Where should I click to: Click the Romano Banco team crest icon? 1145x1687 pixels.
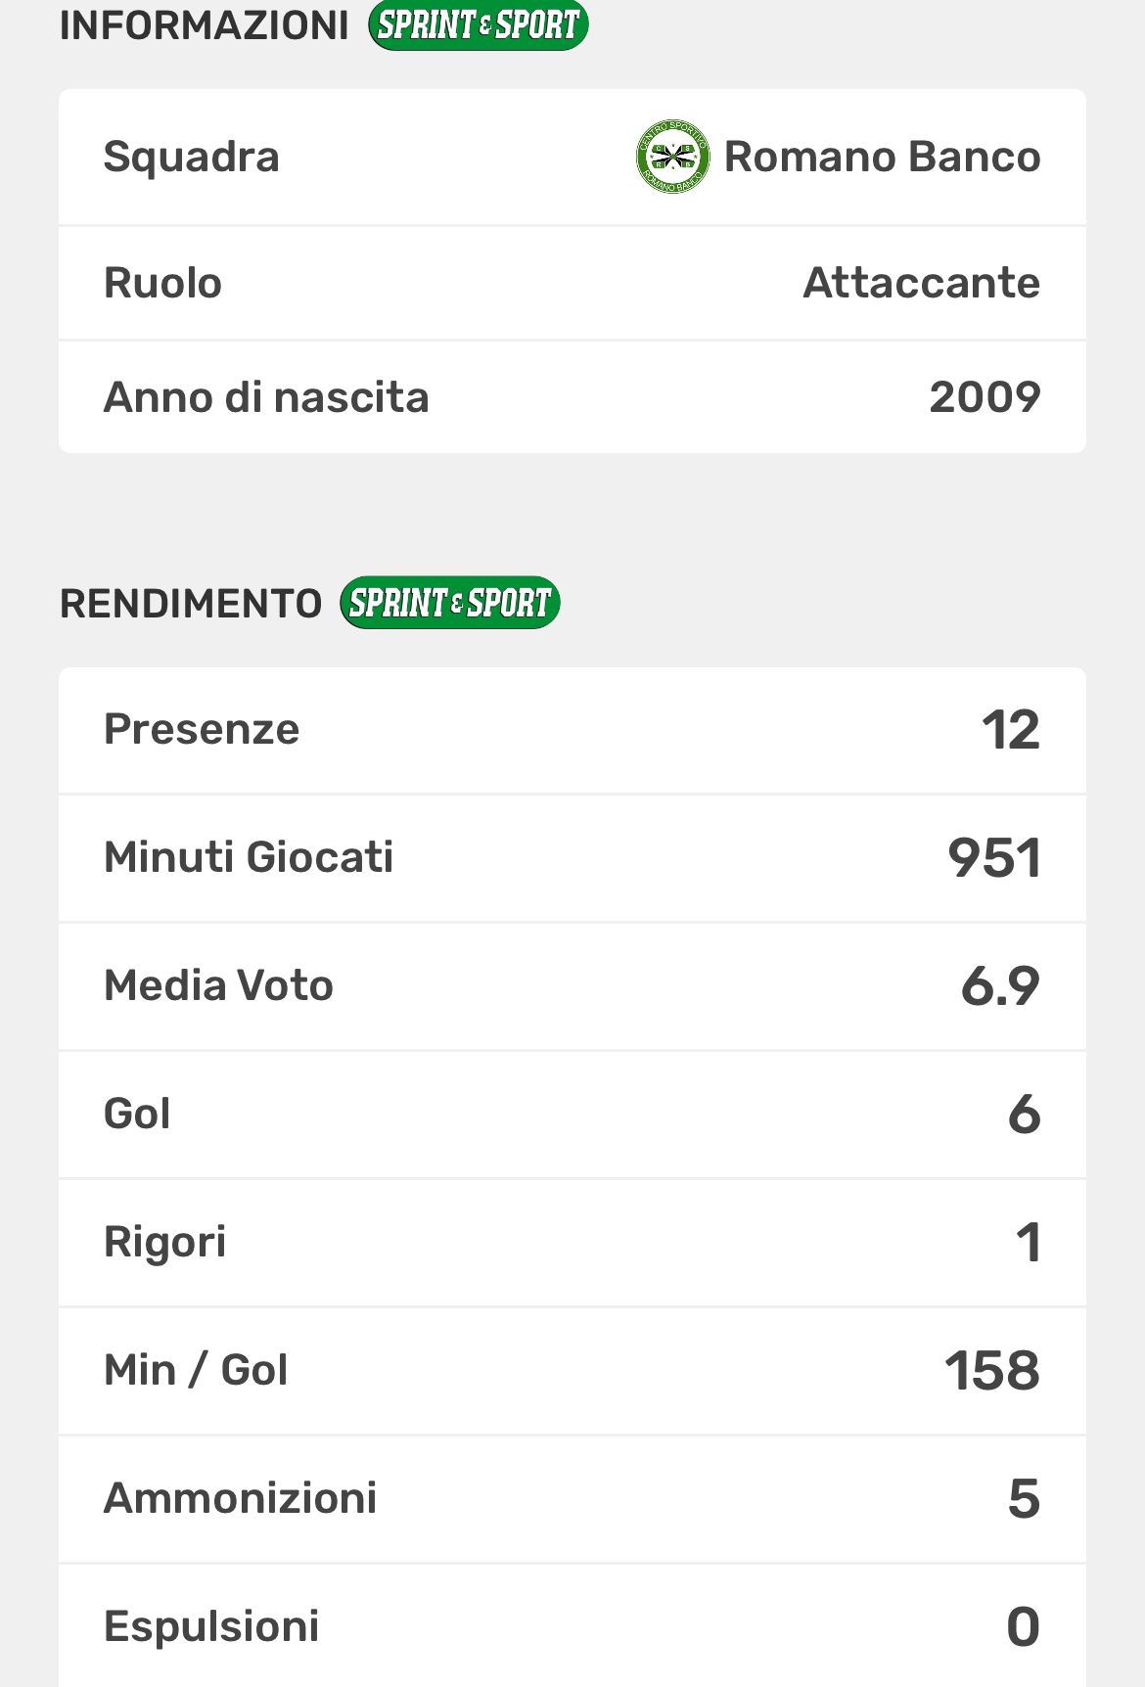click(672, 157)
